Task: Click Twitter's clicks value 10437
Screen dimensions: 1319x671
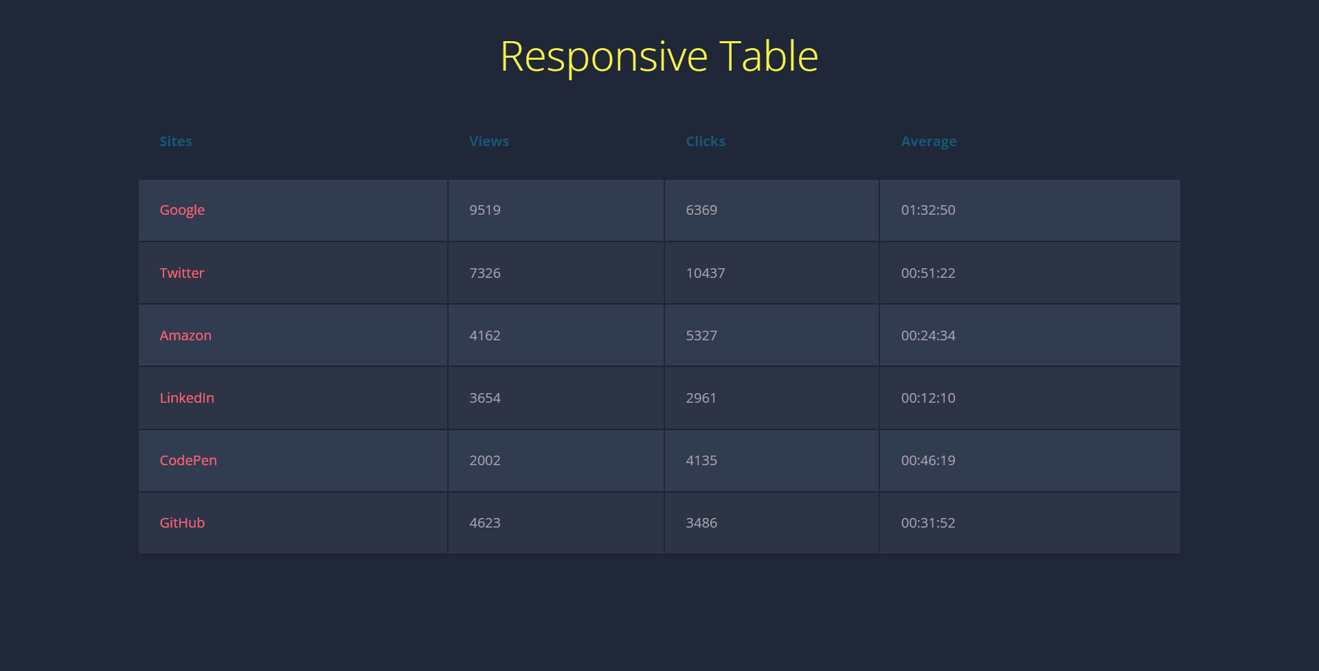Action: 706,273
